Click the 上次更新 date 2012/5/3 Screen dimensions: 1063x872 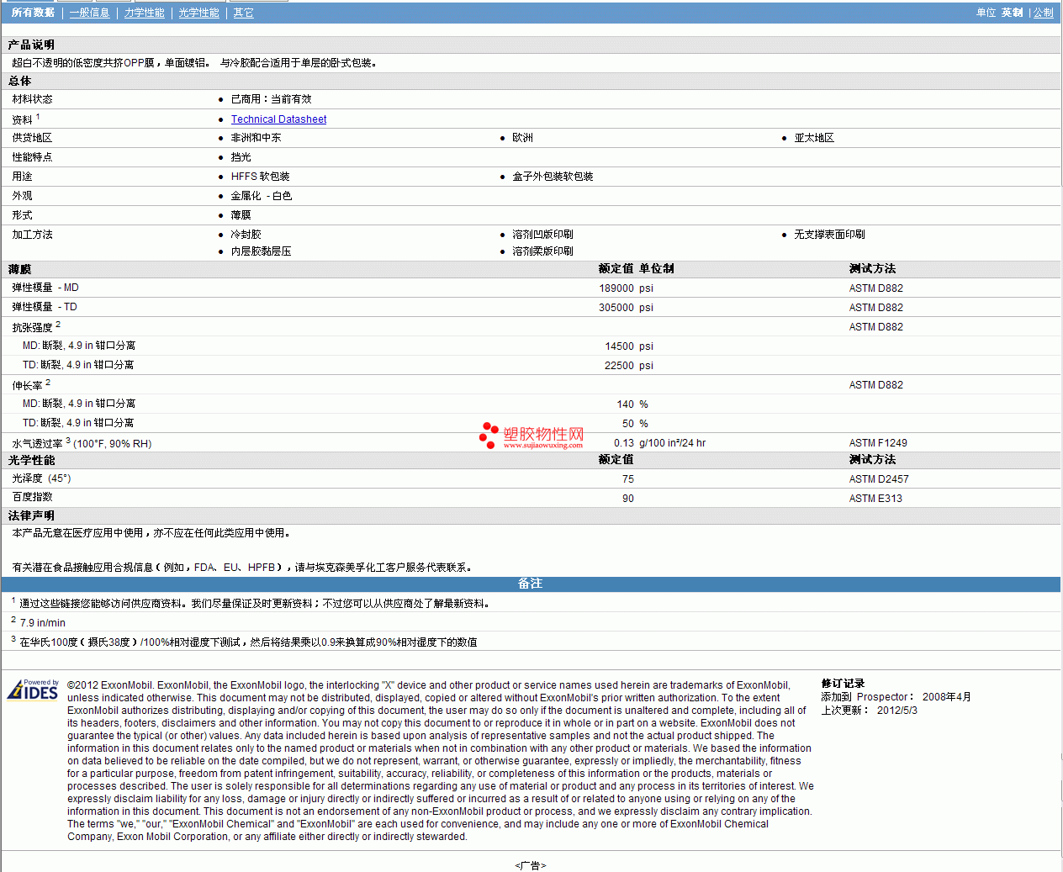897,711
